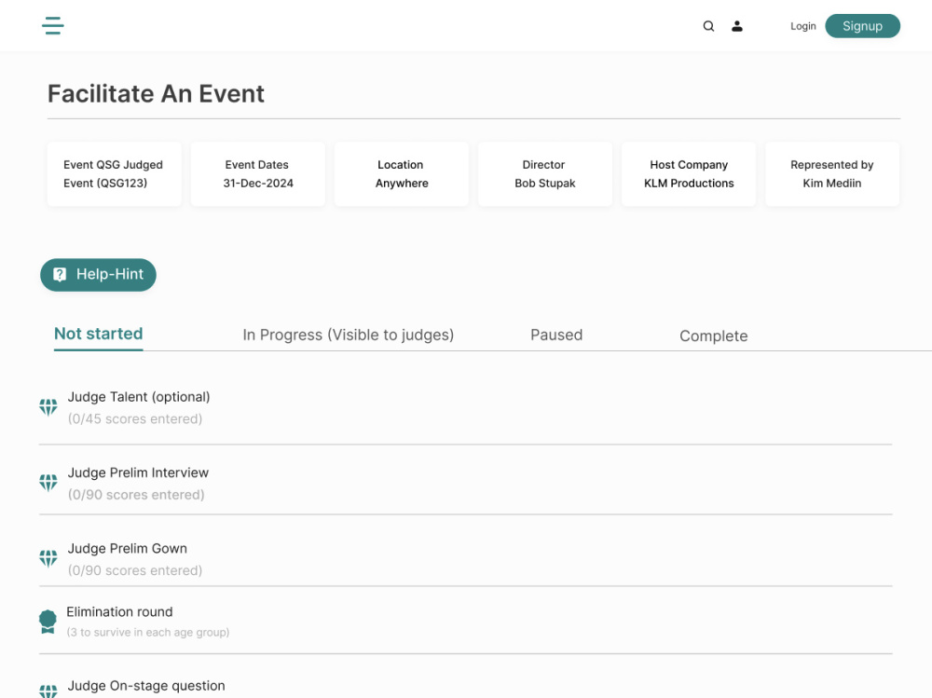The width and height of the screenshot is (932, 698).
Task: Click the Event Dates 31-Dec-2024 card
Action: pos(258,173)
